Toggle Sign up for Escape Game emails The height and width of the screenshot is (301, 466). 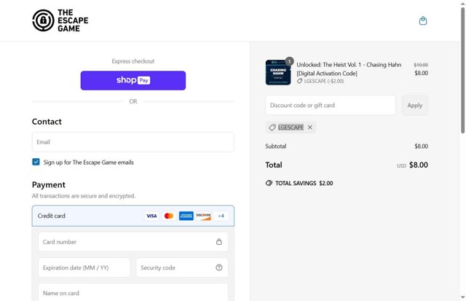click(36, 162)
